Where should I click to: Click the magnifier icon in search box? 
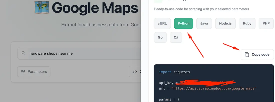coord(24,53)
